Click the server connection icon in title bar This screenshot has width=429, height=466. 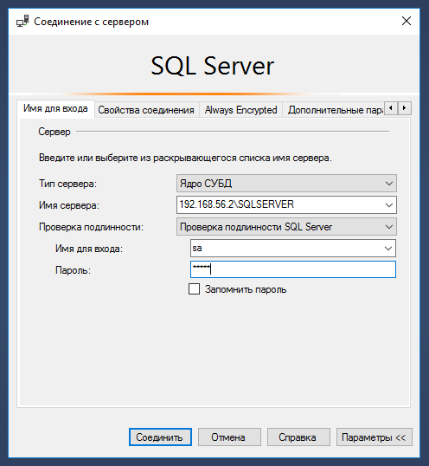coord(22,22)
